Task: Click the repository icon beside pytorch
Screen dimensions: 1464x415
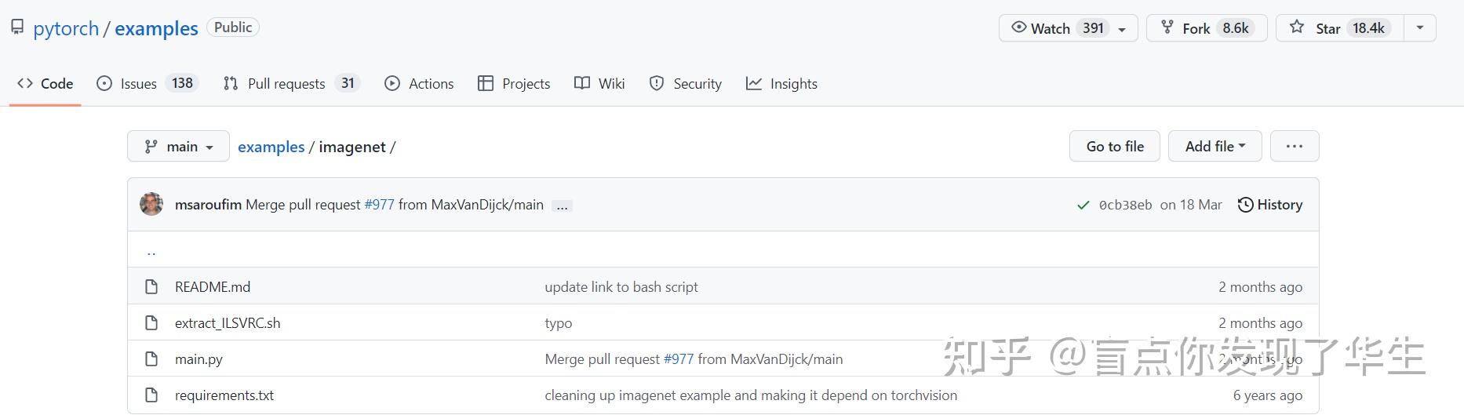Action: coord(17,28)
